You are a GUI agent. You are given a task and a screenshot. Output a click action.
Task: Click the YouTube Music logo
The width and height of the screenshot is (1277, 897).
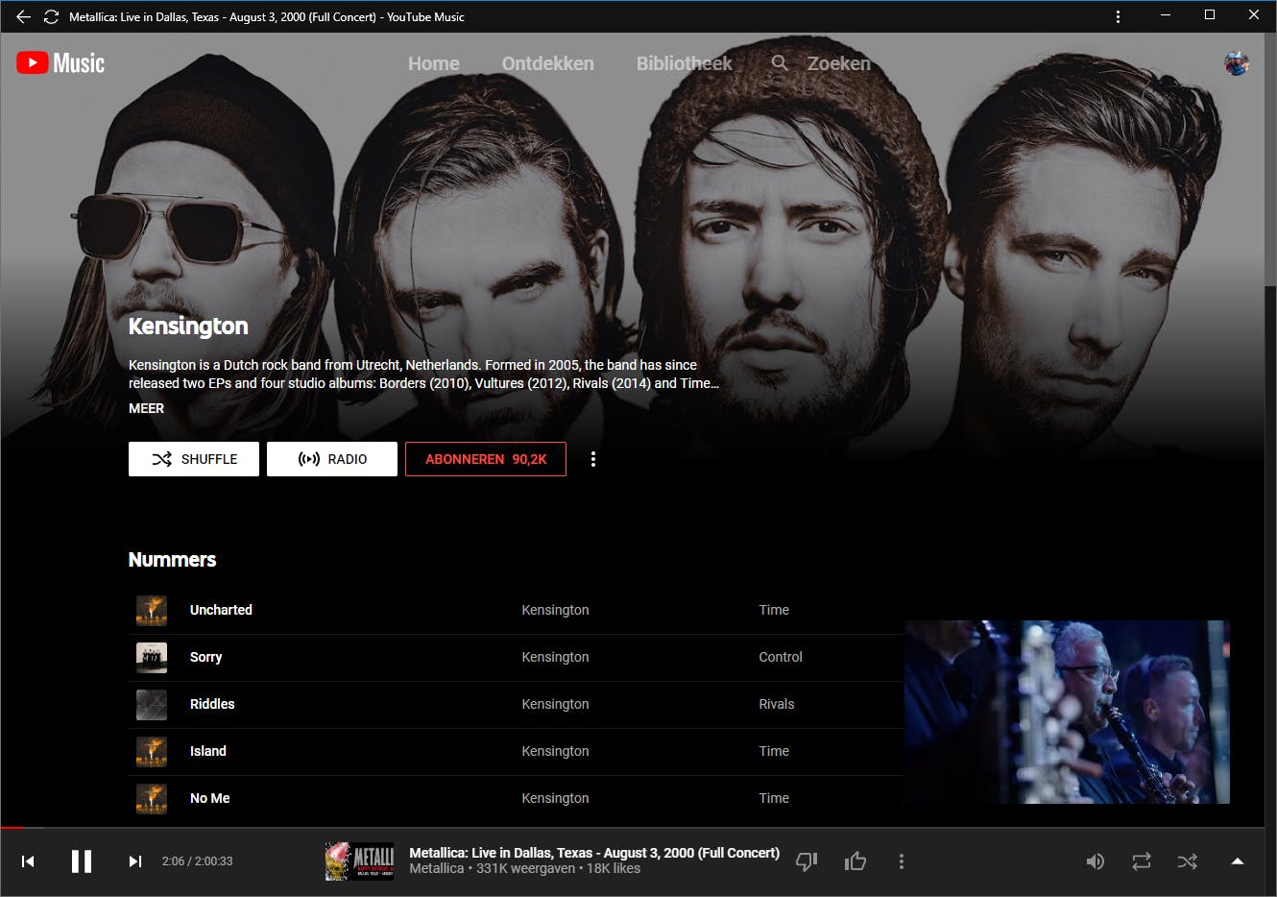tap(60, 63)
